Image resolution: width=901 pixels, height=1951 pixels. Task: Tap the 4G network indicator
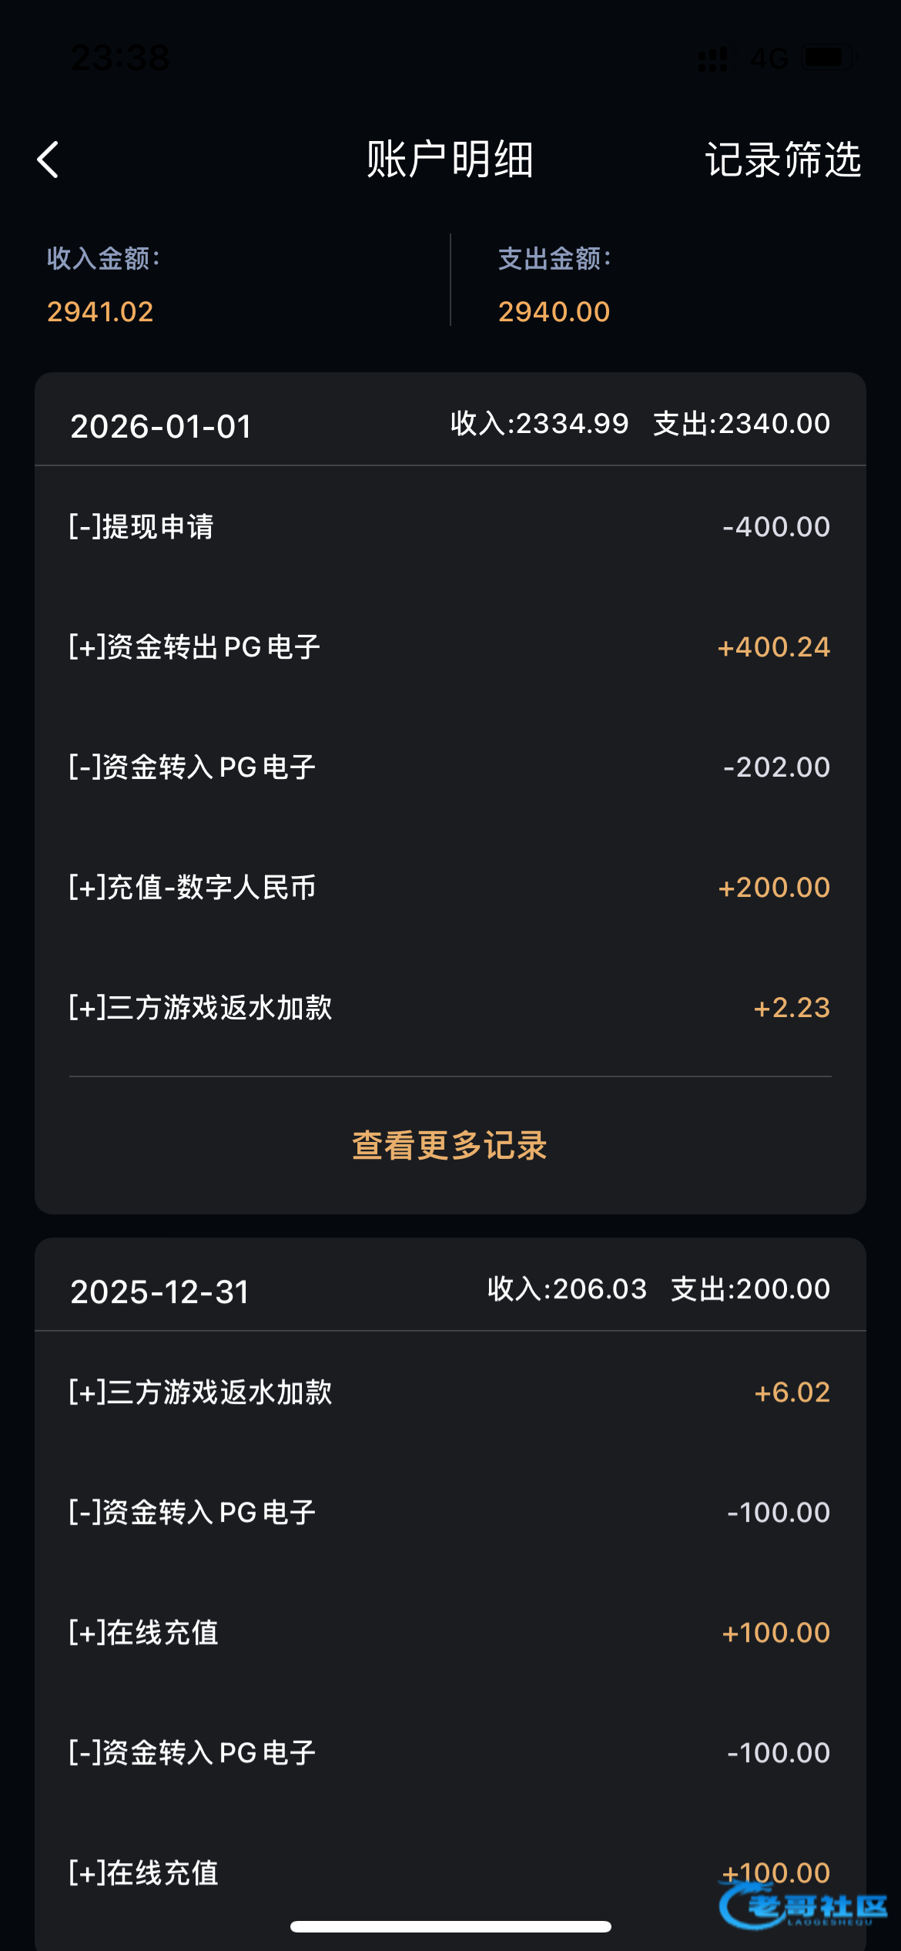tap(769, 59)
